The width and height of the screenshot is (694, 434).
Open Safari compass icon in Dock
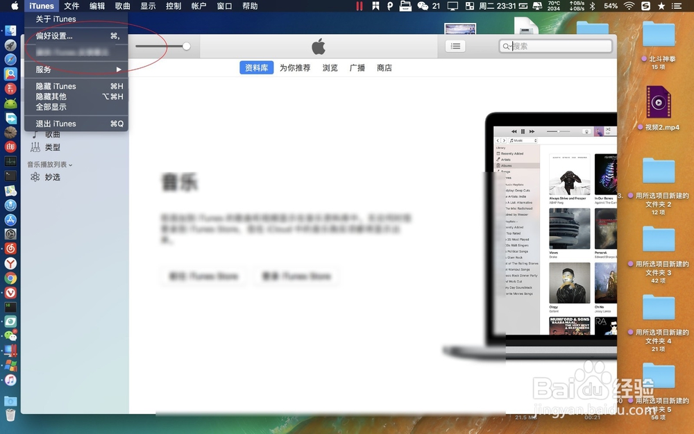(10, 59)
